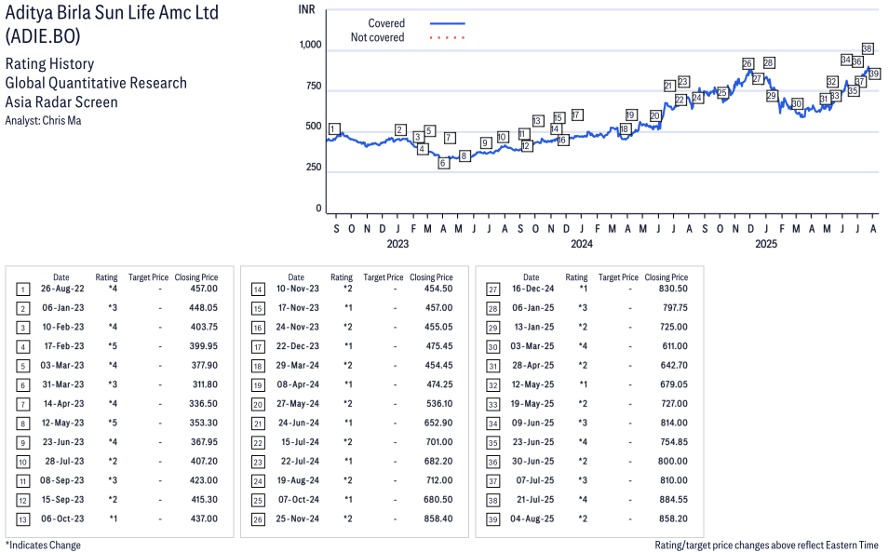Select the (ADIE.BO) ticker text
Screen dimensions: 889x552
pos(43,36)
